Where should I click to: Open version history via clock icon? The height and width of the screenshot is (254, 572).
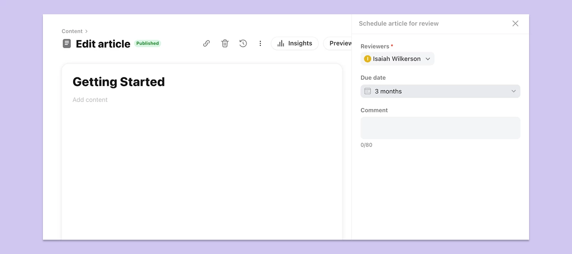243,43
